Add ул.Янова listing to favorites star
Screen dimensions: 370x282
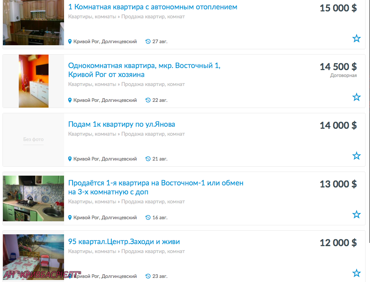356,156
